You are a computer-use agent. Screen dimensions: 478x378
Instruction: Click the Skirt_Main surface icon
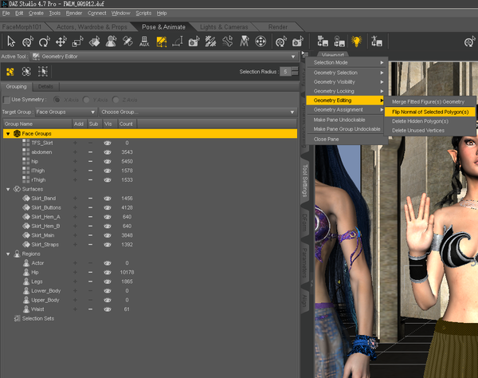click(26, 235)
